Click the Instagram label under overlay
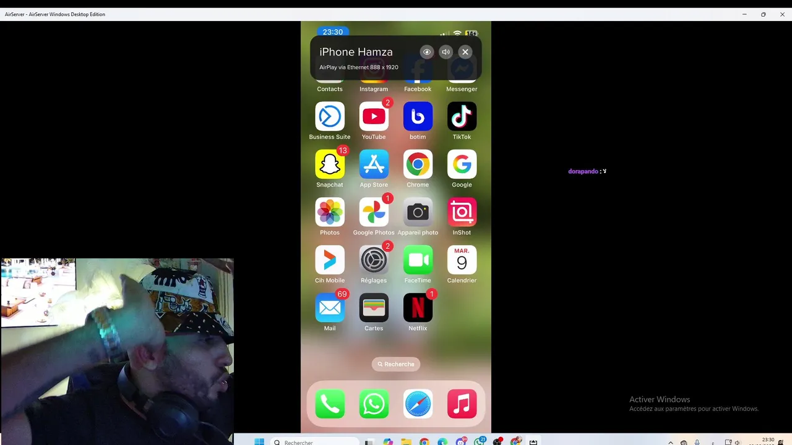This screenshot has width=792, height=445. [374, 89]
